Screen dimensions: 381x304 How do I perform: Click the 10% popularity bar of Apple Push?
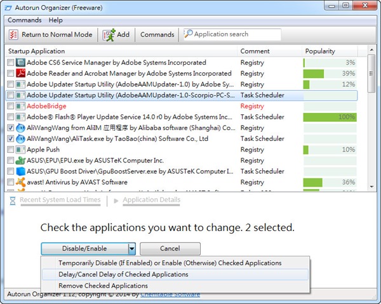pos(330,150)
